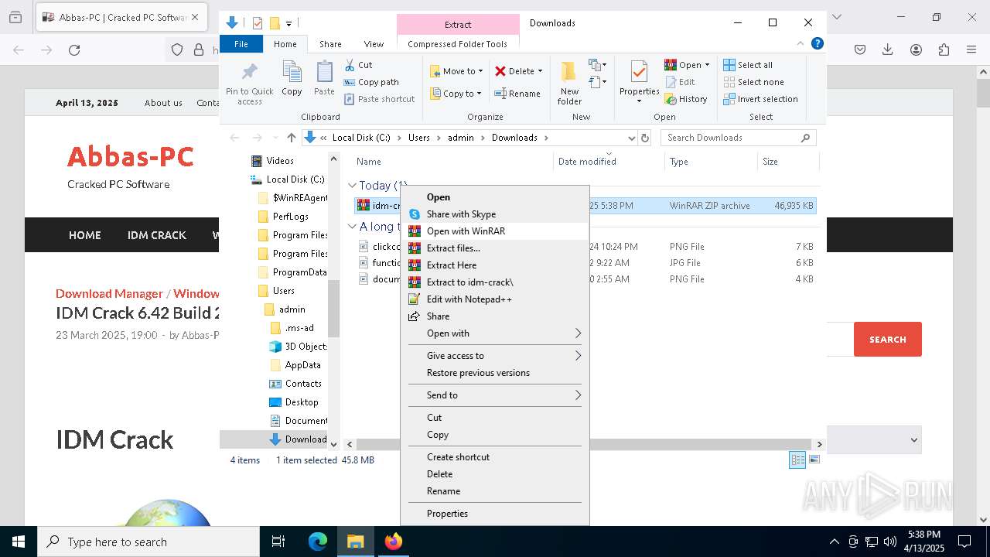This screenshot has width=990, height=557.
Task: Reload the Firefox page
Action: tap(74, 50)
